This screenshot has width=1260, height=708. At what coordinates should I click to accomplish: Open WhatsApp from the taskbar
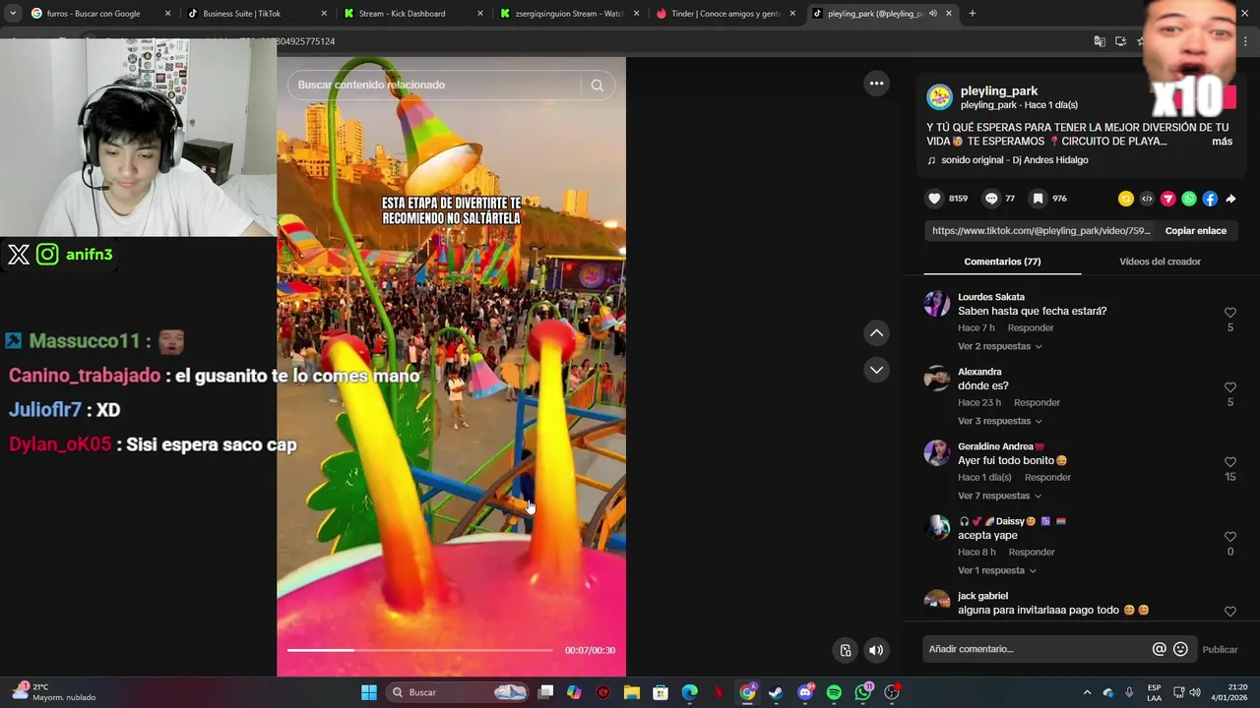click(x=863, y=692)
